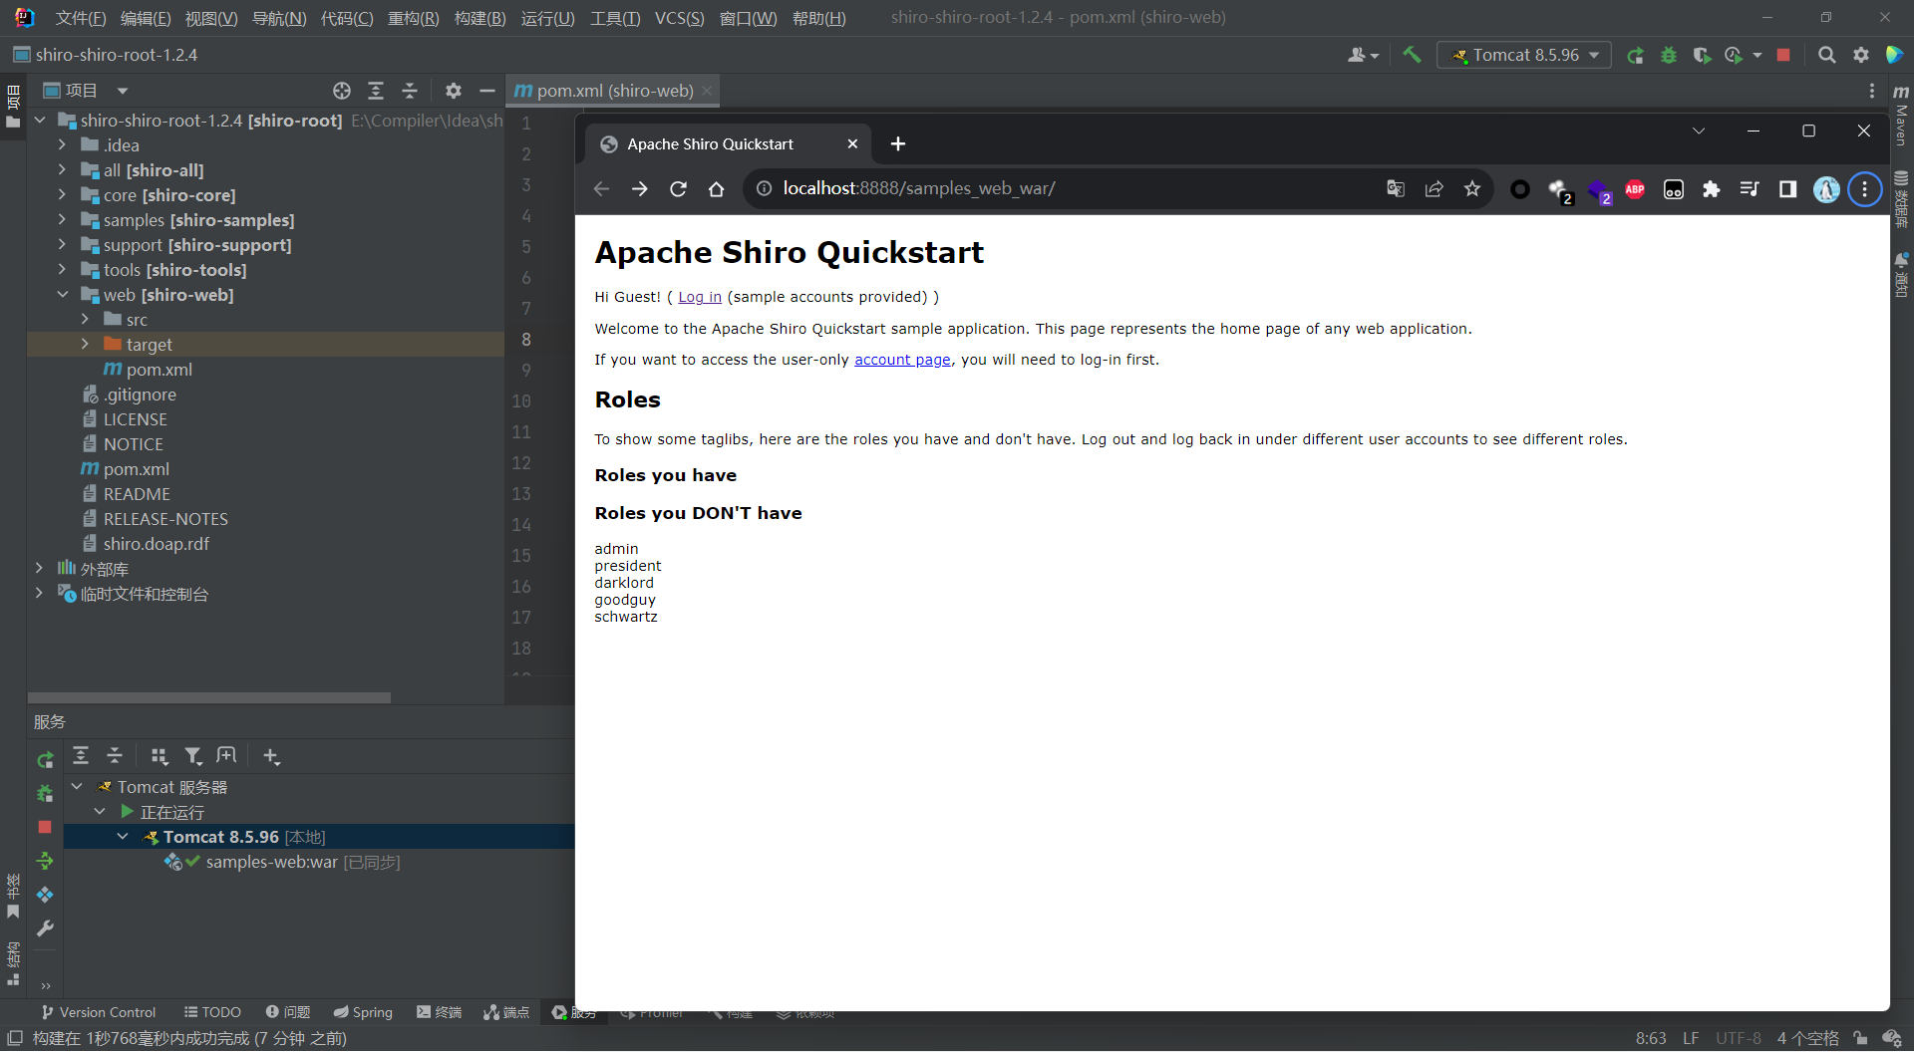Open the wrench icon in Services sidebar
Image resolution: width=1914 pixels, height=1052 pixels.
pyautogui.click(x=45, y=928)
